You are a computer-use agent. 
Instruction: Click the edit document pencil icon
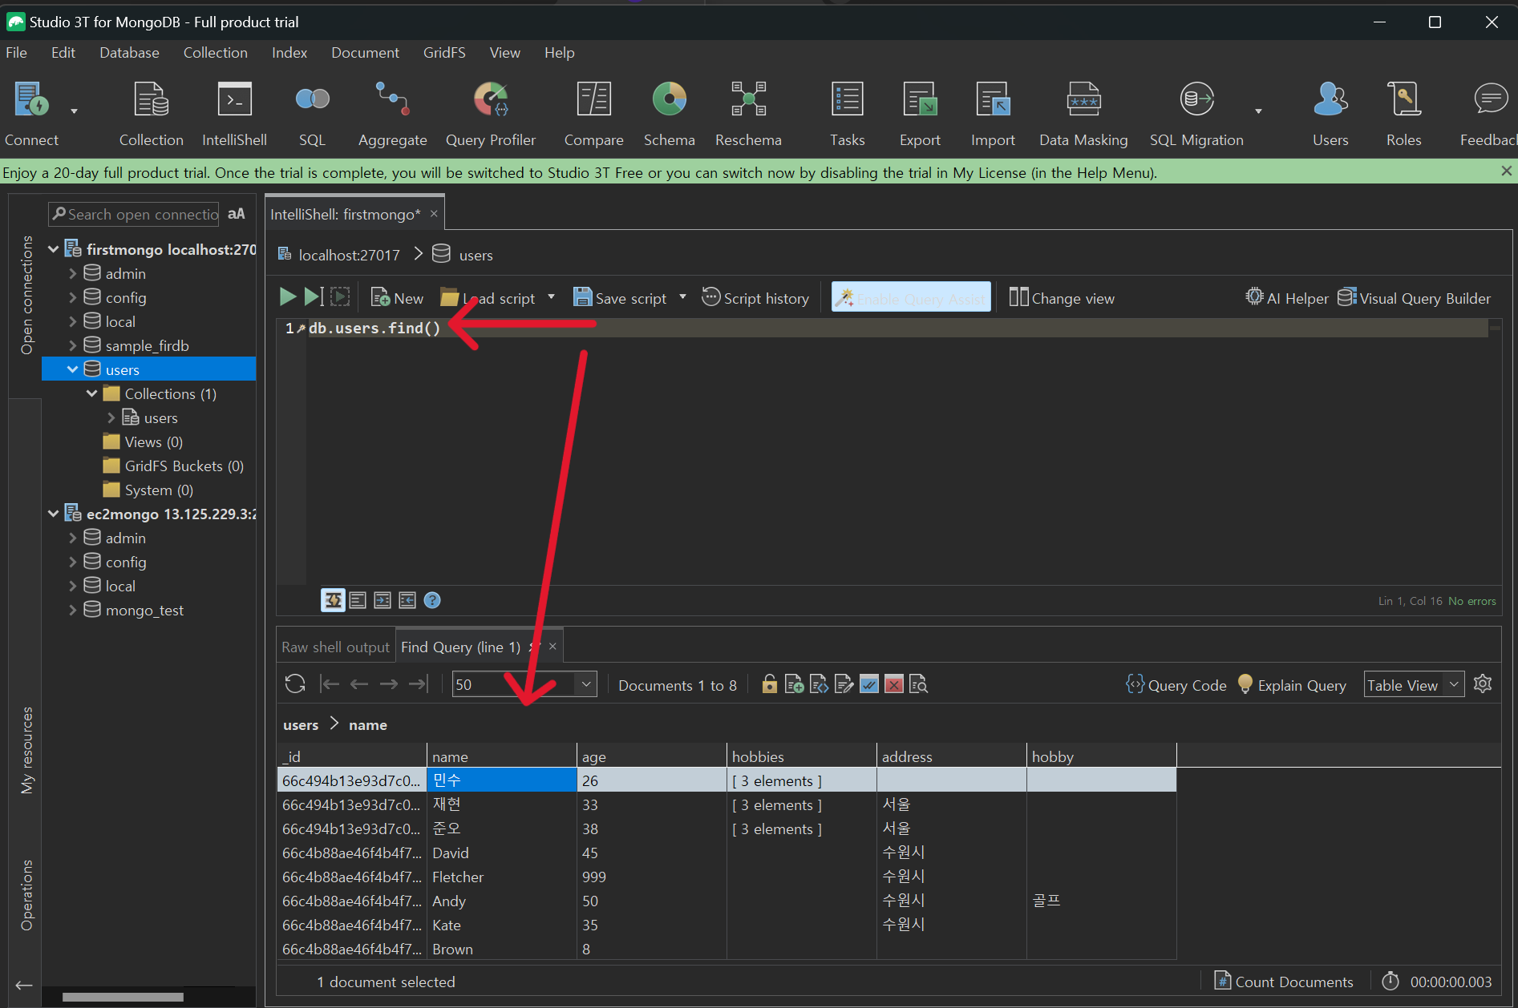click(844, 684)
